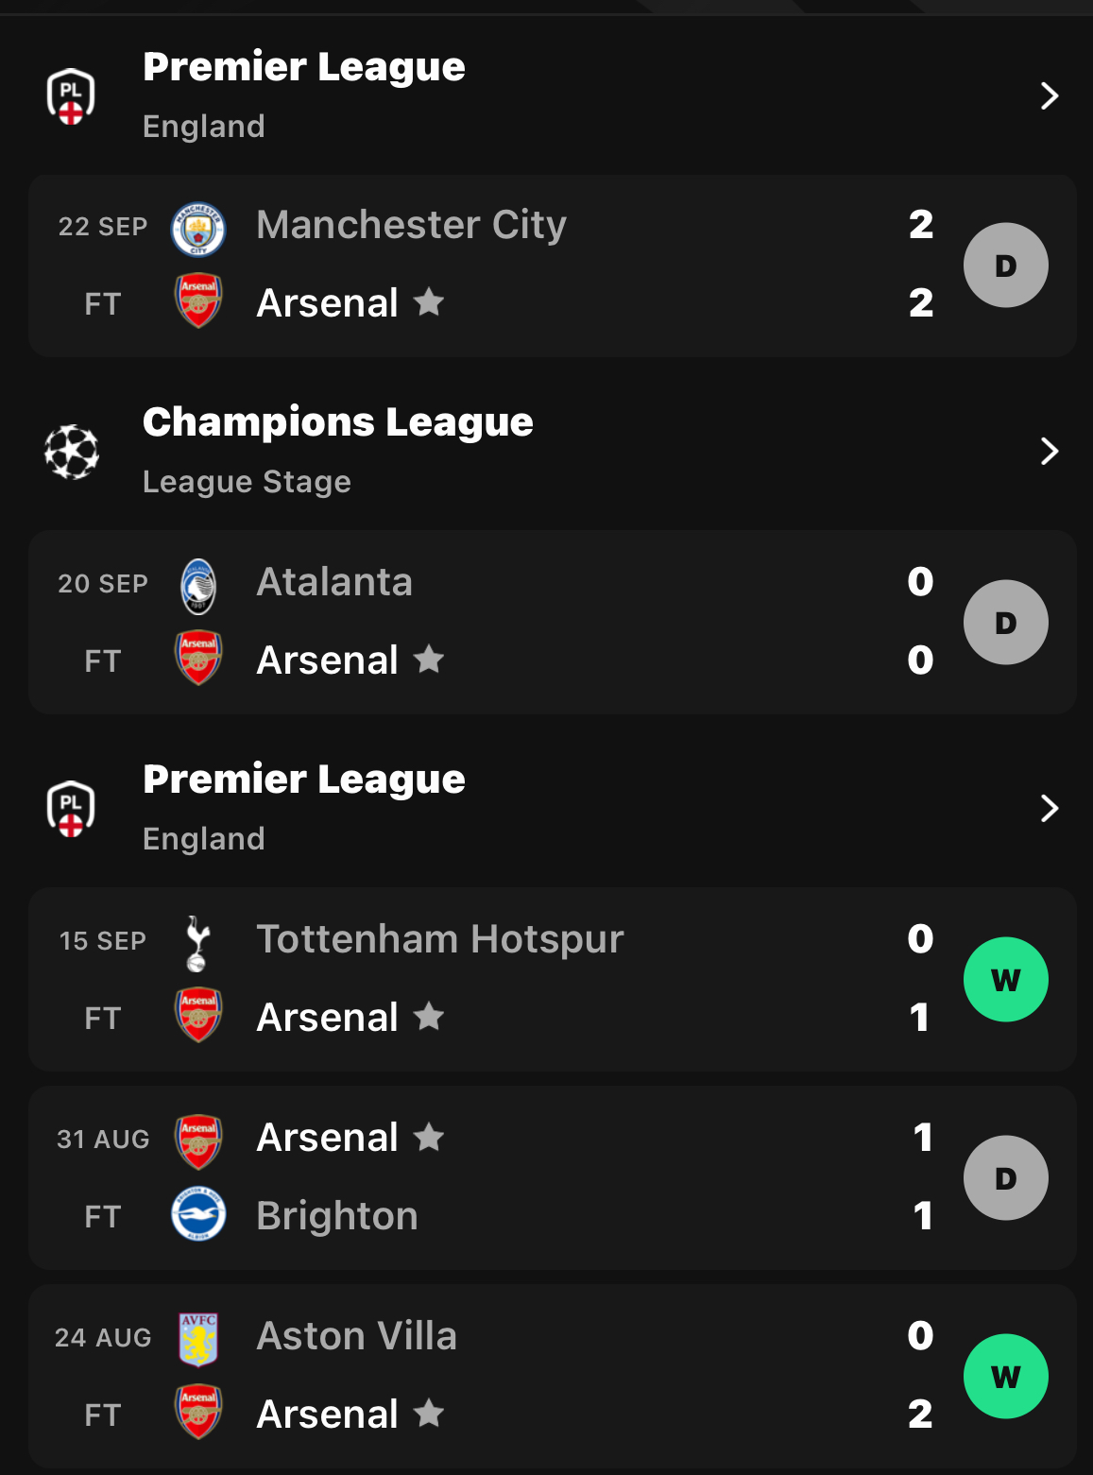Open the 31 AUG Arsenal Brighton match card

click(x=553, y=1177)
